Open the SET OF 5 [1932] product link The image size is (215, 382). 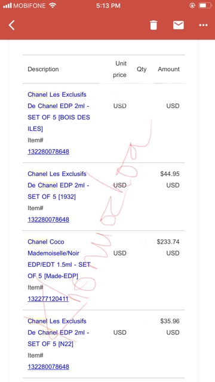point(59,185)
